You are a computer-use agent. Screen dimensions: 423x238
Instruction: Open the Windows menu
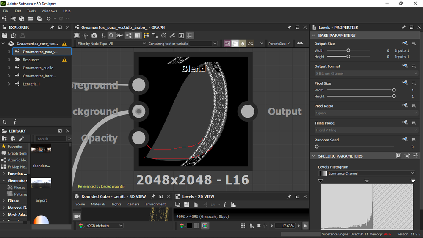coord(49,11)
